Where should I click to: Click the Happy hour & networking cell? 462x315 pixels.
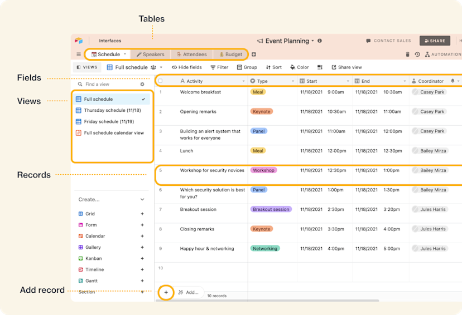(201, 253)
